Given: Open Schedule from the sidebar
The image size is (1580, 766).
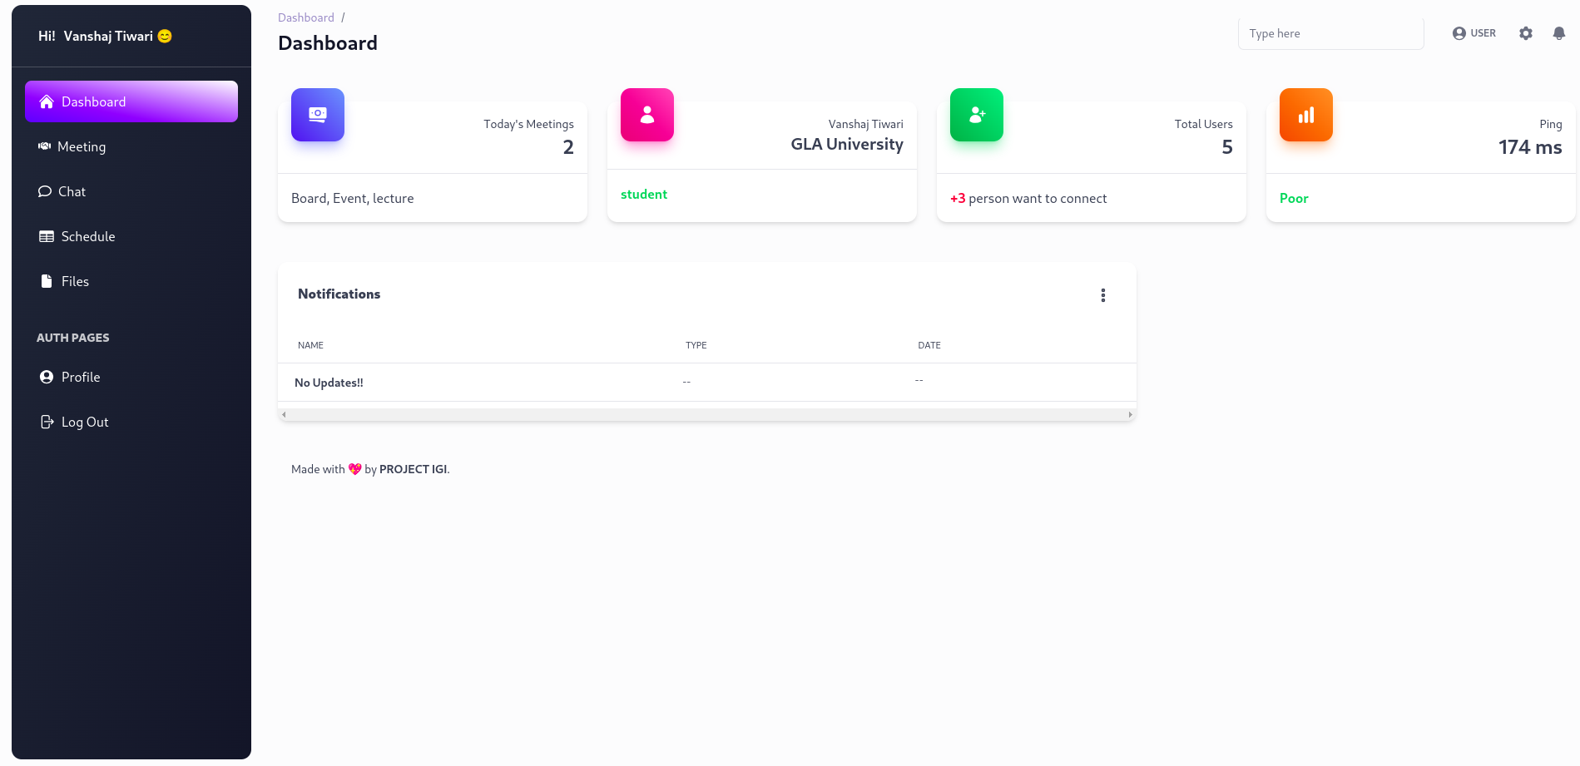Looking at the screenshot, I should (x=87, y=236).
